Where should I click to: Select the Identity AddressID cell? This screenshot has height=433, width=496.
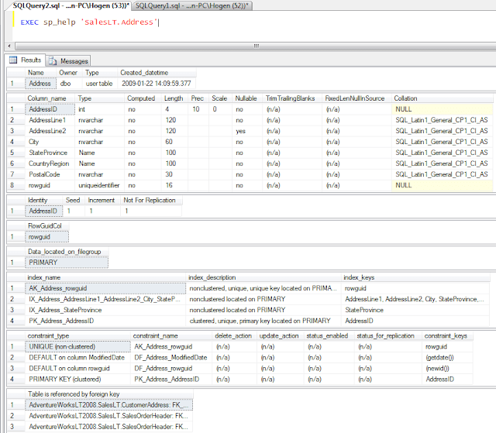(x=44, y=211)
